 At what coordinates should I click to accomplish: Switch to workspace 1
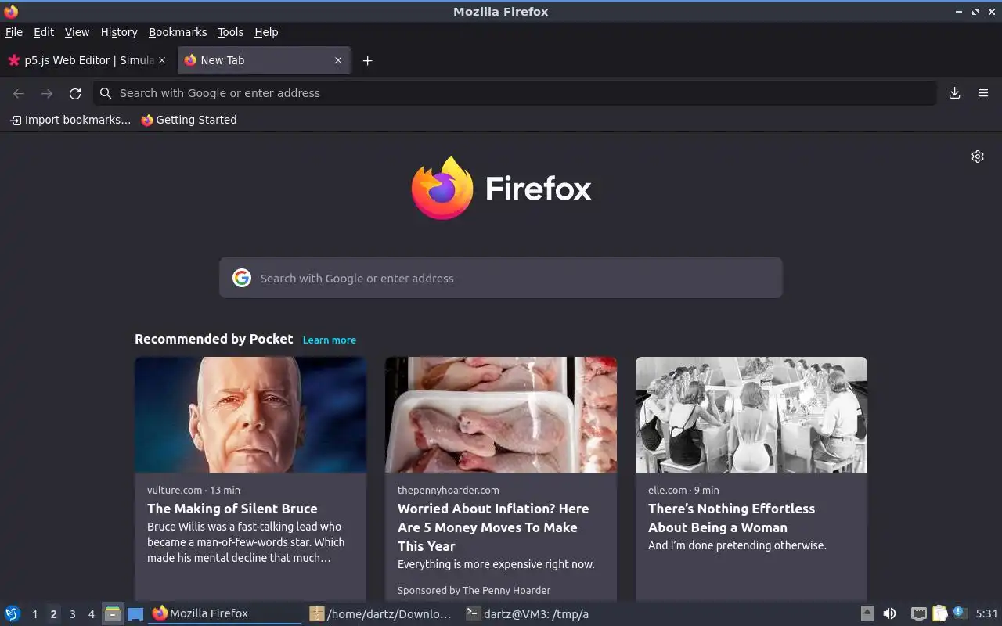(x=34, y=614)
